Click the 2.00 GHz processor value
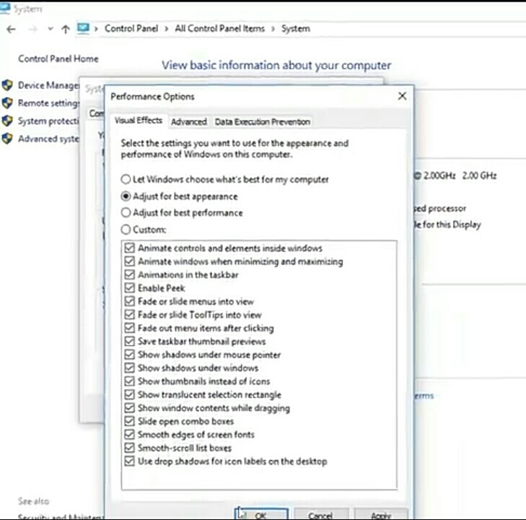The image size is (526, 520). coord(479,175)
